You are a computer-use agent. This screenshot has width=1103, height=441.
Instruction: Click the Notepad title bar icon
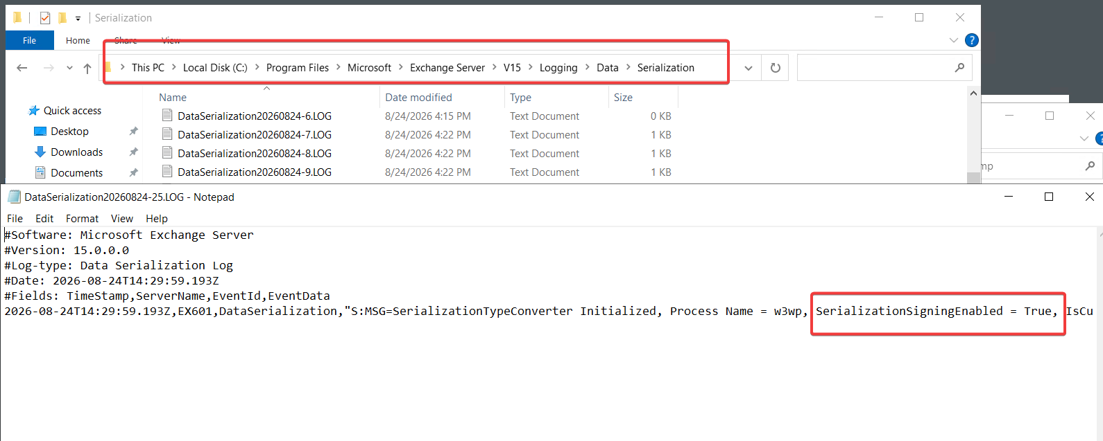tap(14, 197)
